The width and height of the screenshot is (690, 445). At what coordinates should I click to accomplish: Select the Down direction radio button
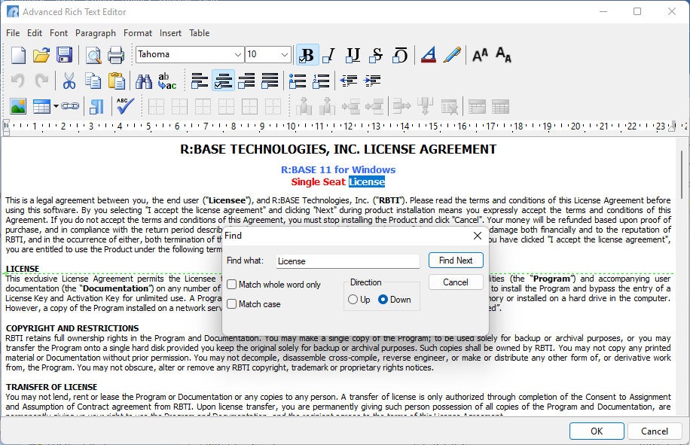[x=383, y=300]
